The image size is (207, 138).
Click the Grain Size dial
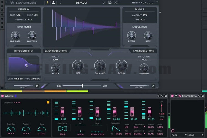(11, 129)
